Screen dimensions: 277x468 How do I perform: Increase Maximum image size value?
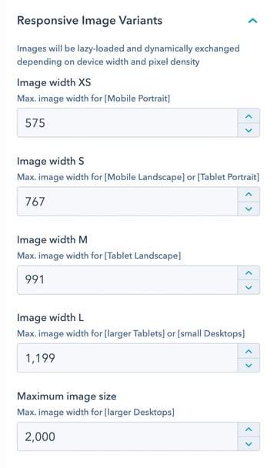(x=249, y=430)
